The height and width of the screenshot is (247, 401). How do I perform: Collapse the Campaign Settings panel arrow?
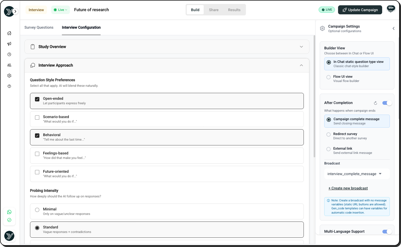point(394,28)
